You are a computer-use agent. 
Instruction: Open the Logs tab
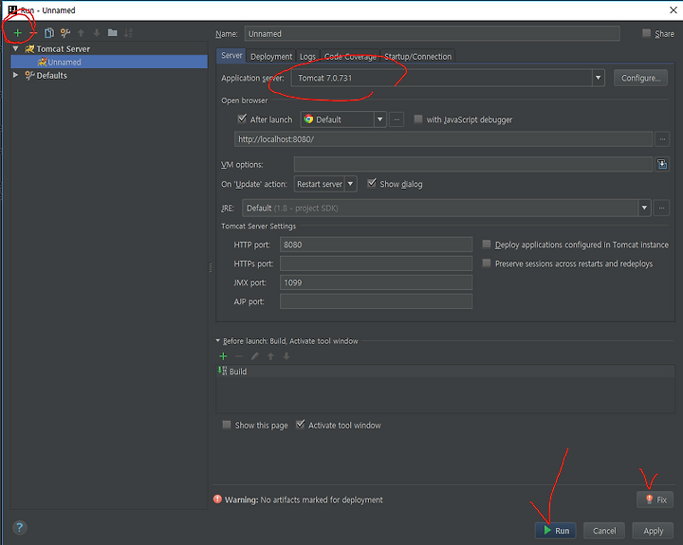307,57
